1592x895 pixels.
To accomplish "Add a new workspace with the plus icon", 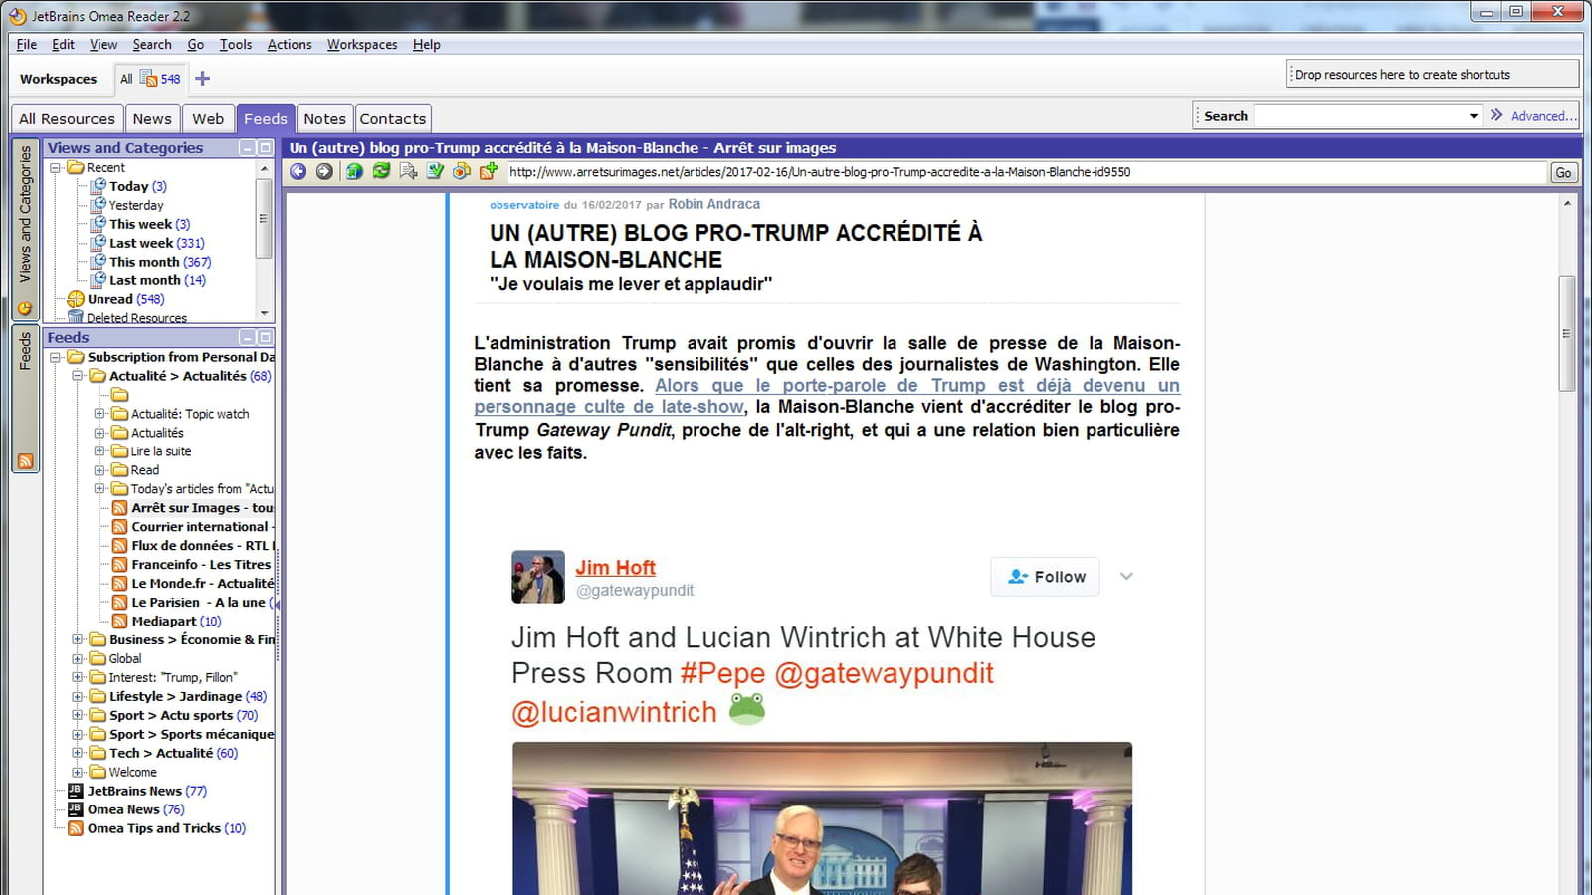I will [x=202, y=79].
